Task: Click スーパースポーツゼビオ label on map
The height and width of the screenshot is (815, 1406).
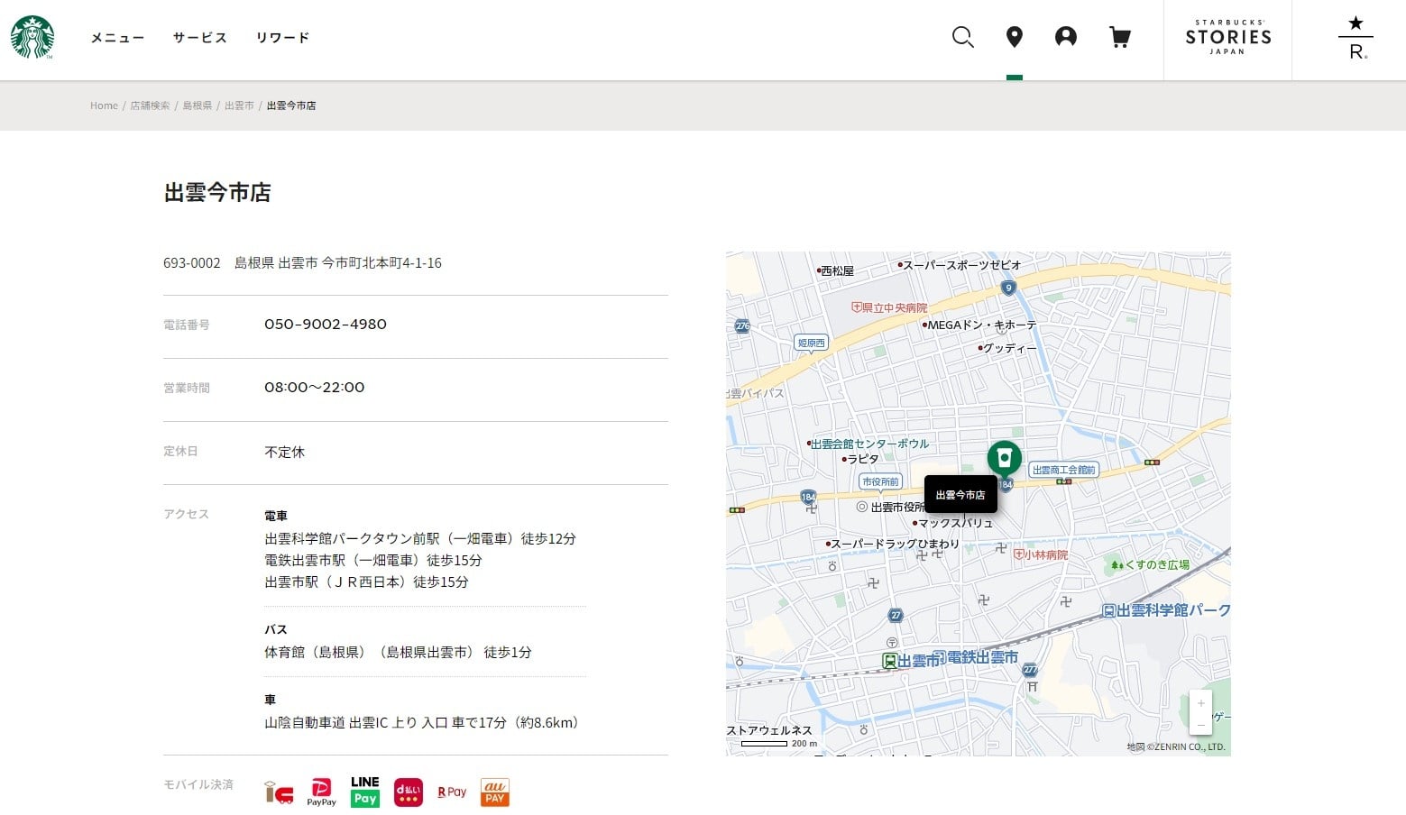Action: tap(960, 265)
